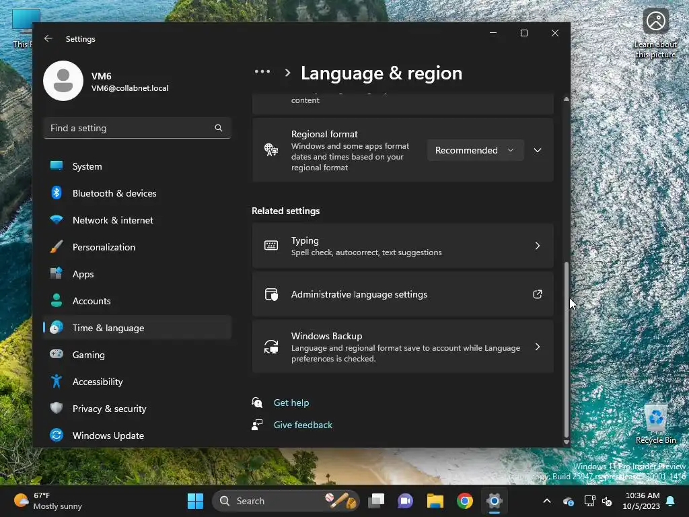Open the Teams chat taskbar icon
Viewport: 689px width, 517px height.
point(405,501)
